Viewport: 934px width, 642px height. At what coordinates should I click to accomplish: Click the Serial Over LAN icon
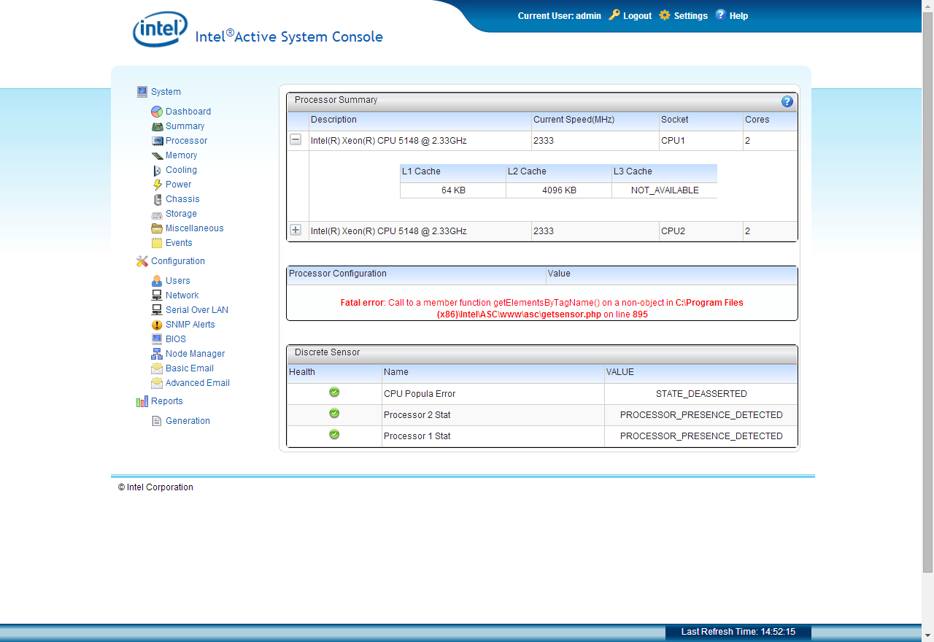point(157,310)
